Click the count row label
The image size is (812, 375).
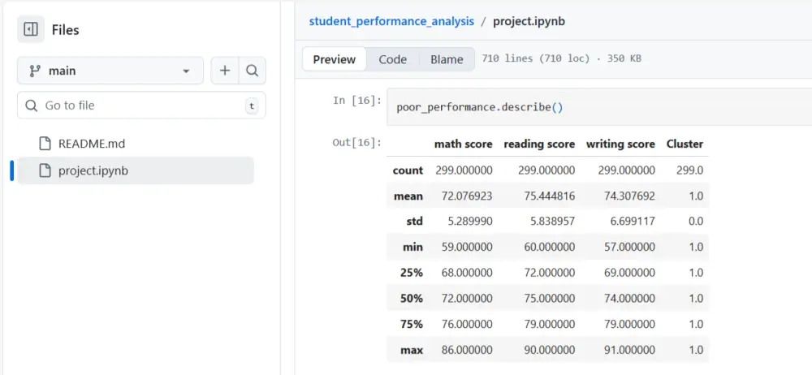[408, 170]
